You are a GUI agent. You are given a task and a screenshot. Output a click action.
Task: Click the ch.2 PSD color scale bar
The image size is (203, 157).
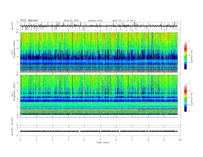[186, 98]
